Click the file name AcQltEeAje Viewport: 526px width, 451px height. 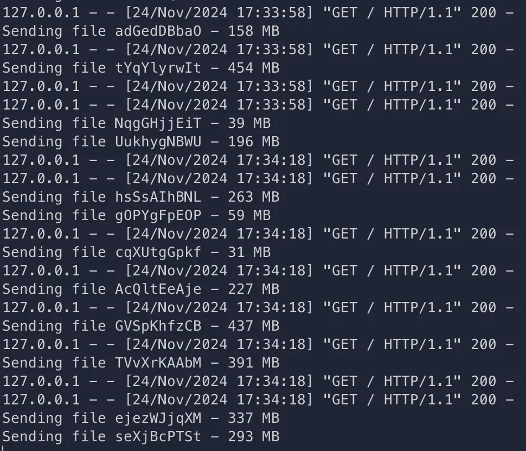pyautogui.click(x=154, y=289)
